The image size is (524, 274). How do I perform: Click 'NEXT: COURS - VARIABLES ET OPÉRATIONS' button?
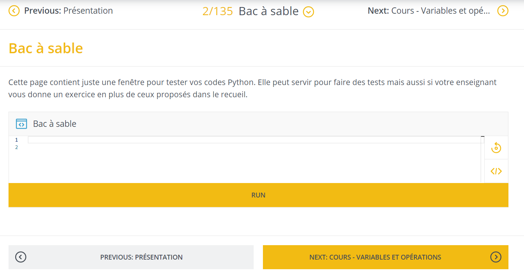[386, 257]
